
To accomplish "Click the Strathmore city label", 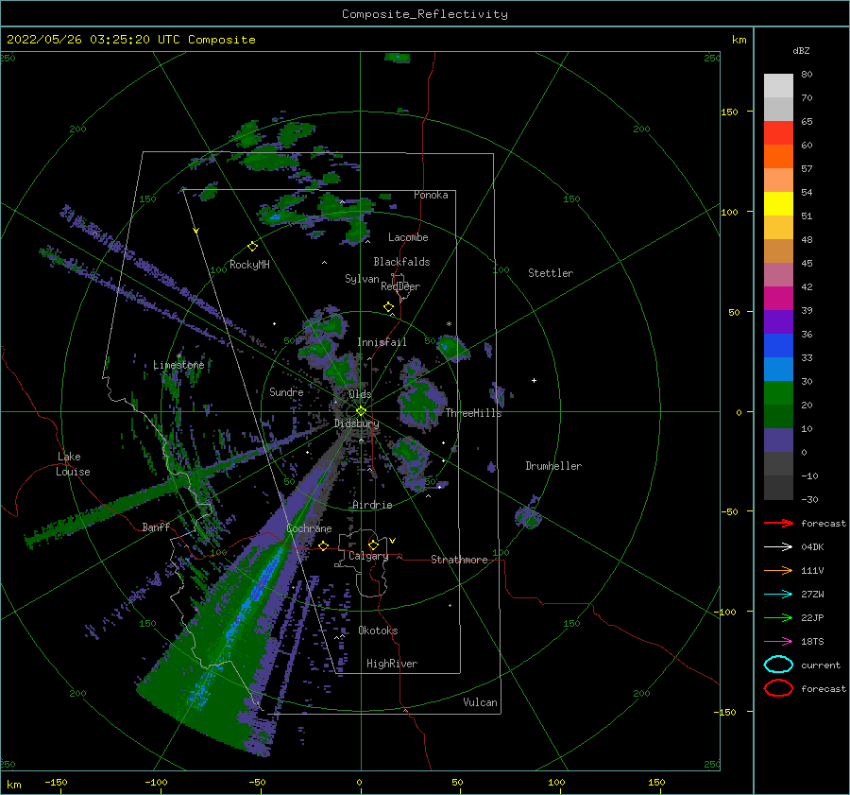I will (459, 560).
